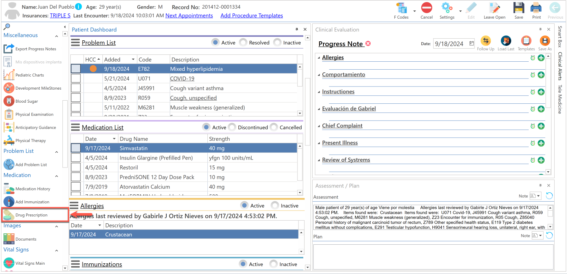Open the Immunizations hamburger menu
The width and height of the screenshot is (567, 274).
tap(75, 264)
